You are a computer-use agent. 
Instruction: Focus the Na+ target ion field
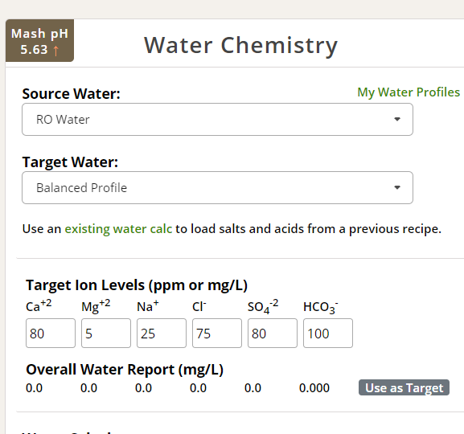pos(162,333)
